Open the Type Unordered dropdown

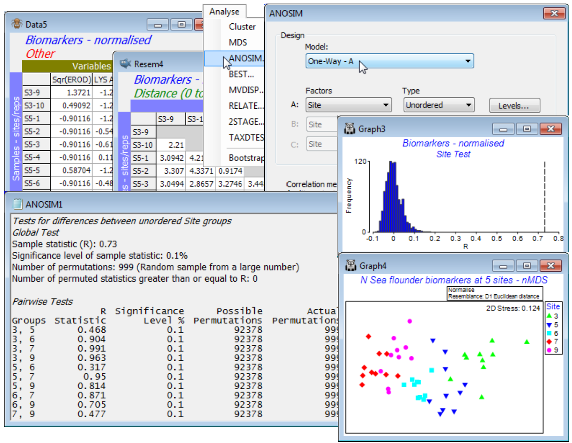(x=439, y=105)
